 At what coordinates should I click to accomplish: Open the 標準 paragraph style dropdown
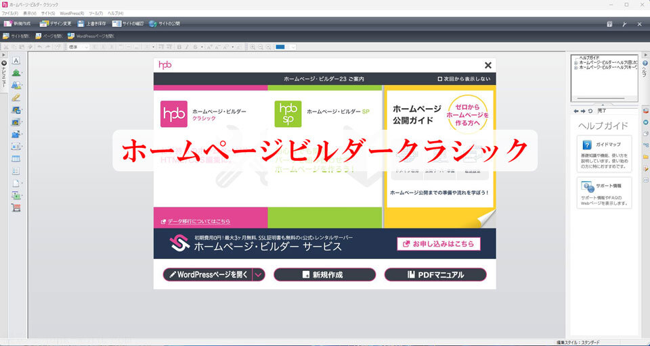point(79,47)
